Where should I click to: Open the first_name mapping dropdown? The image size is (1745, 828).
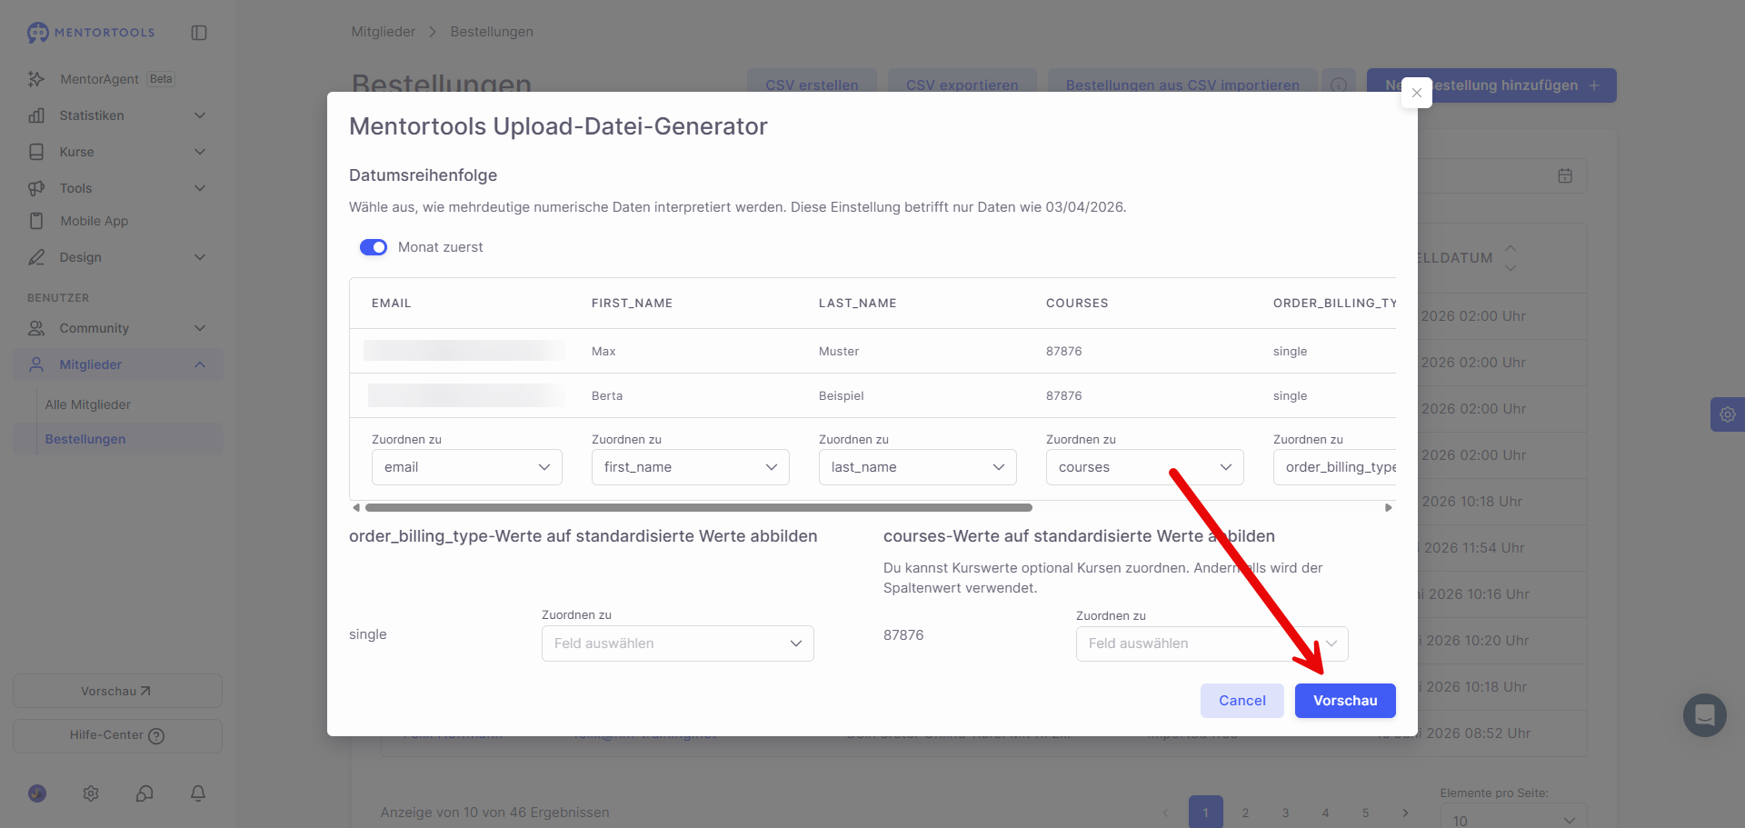(691, 467)
